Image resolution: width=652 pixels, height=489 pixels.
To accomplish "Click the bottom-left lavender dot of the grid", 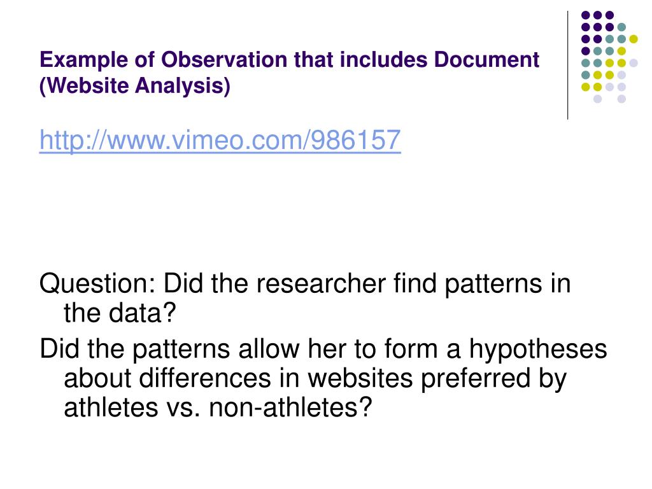I will (597, 99).
